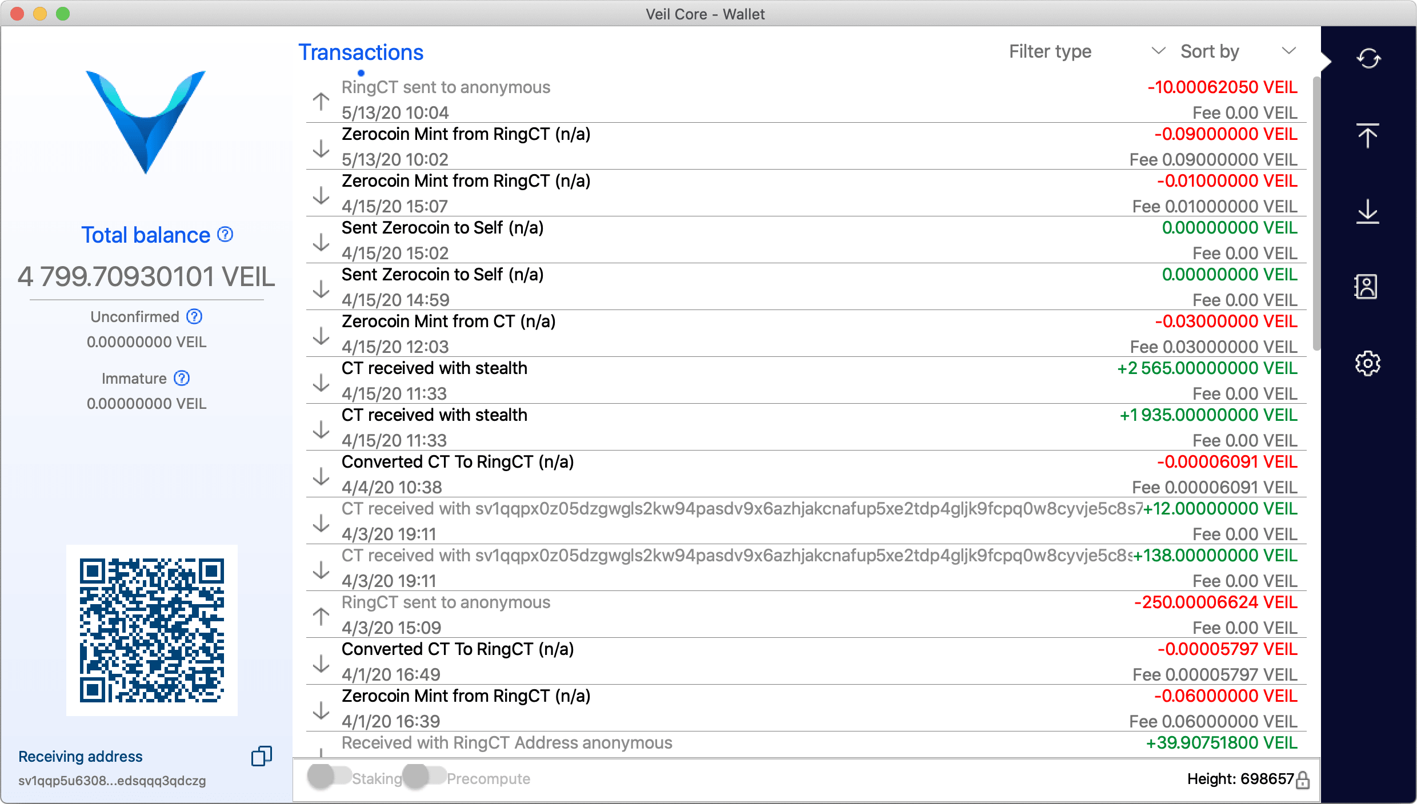Screen dimensions: 1417x804
Task: Toggle the Staking switch
Action: 330,777
